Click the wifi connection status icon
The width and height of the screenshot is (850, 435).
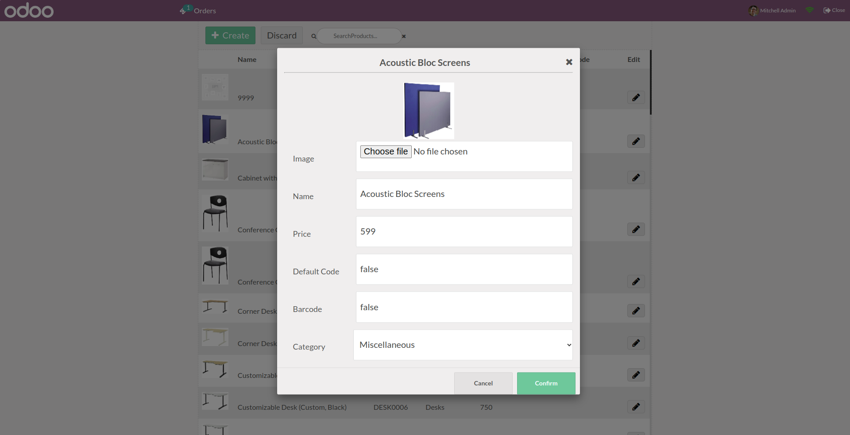809,10
